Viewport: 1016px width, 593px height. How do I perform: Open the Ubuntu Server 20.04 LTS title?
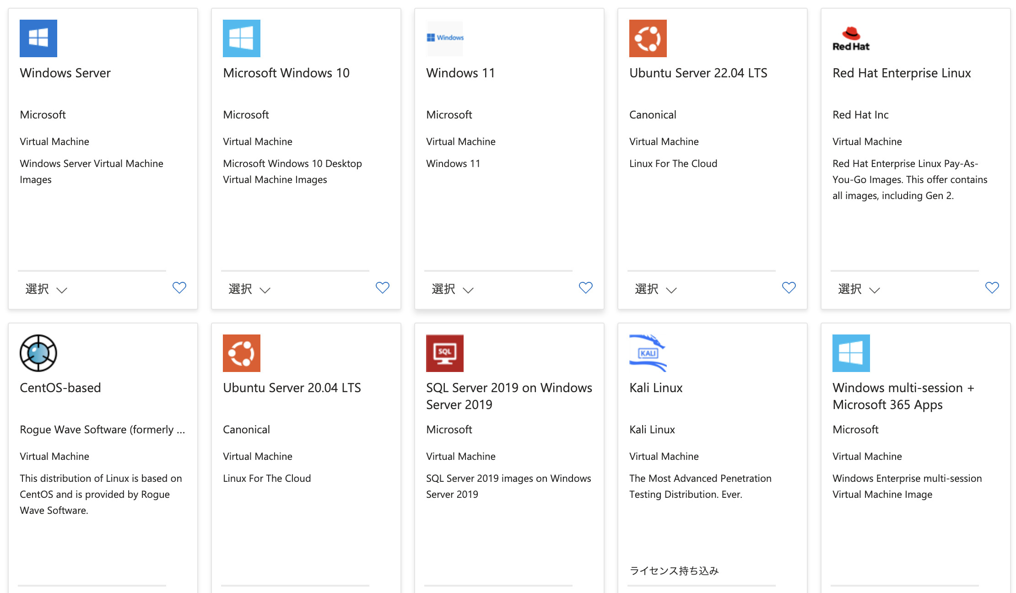(292, 388)
